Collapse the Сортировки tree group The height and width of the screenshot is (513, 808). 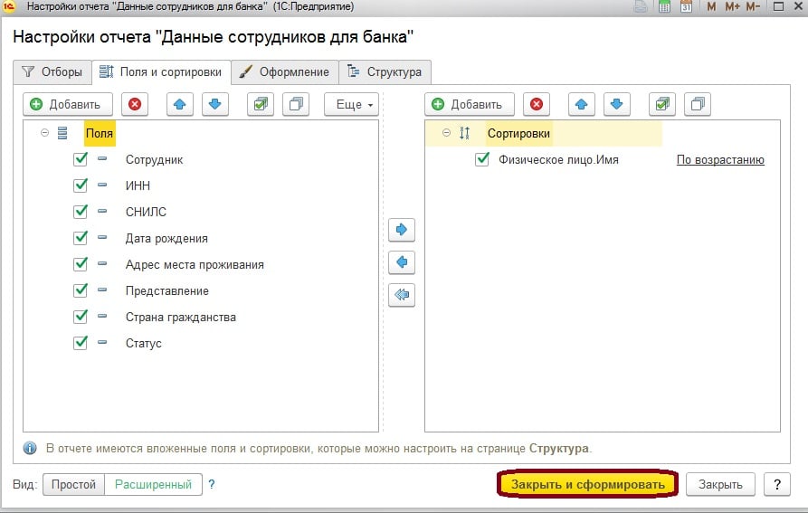pos(446,133)
